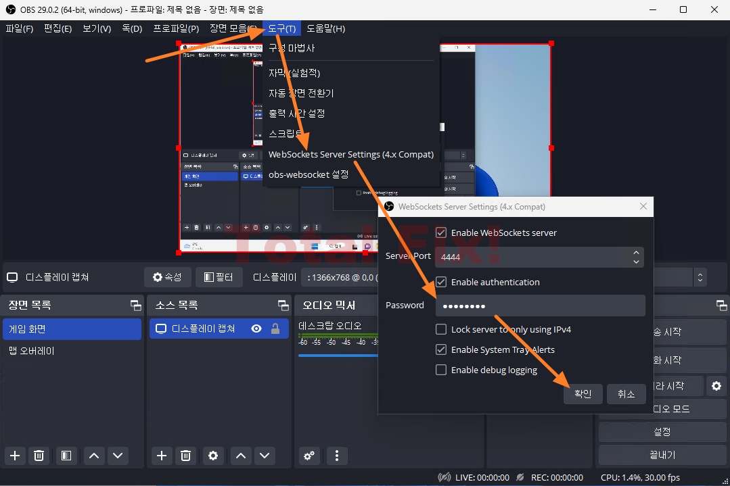Open OBS 설정 settings button
Screen dimensions: 730x486
(662, 432)
